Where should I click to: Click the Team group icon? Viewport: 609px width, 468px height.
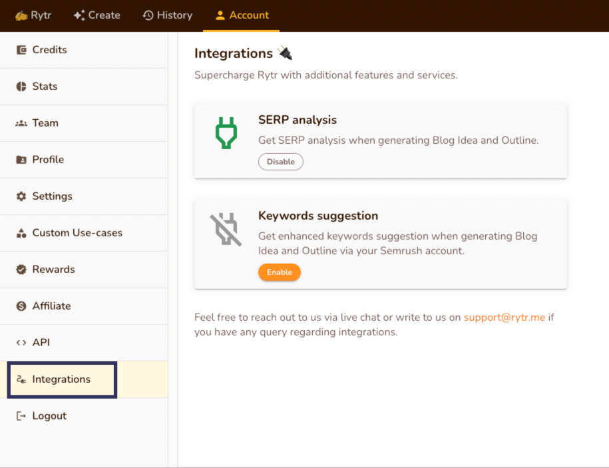point(21,124)
